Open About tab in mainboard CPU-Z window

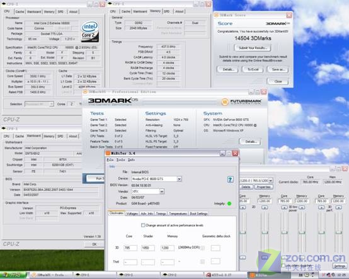pos(73,136)
